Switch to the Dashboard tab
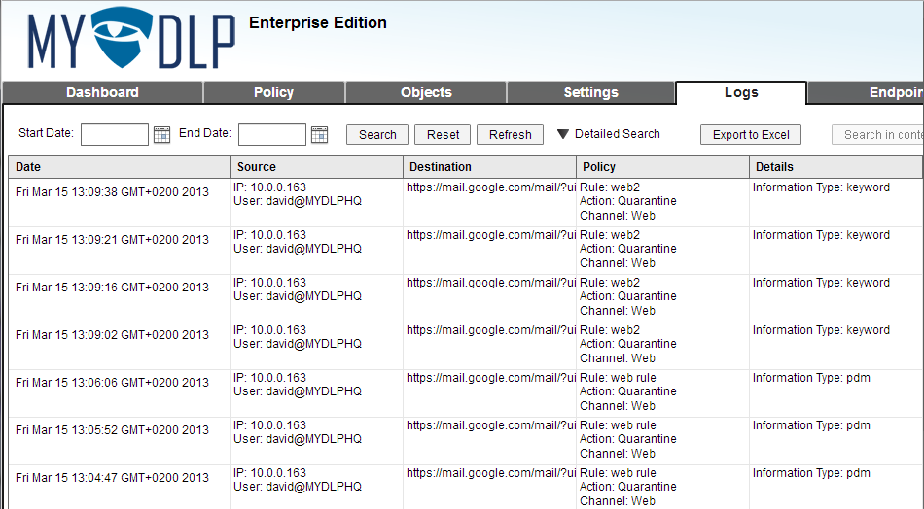Image resolution: width=924 pixels, height=509 pixels. point(102,92)
